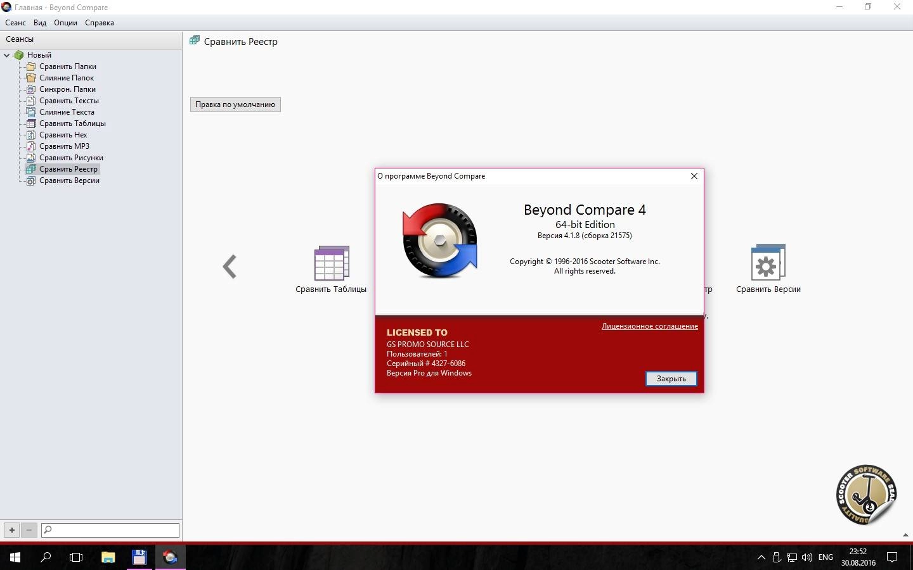Click the Scooter Software quality seal
This screenshot has width=913, height=570.
click(866, 494)
